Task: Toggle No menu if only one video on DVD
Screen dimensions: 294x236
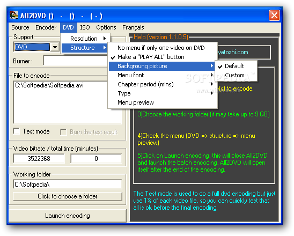Action: pyautogui.click(x=163, y=48)
